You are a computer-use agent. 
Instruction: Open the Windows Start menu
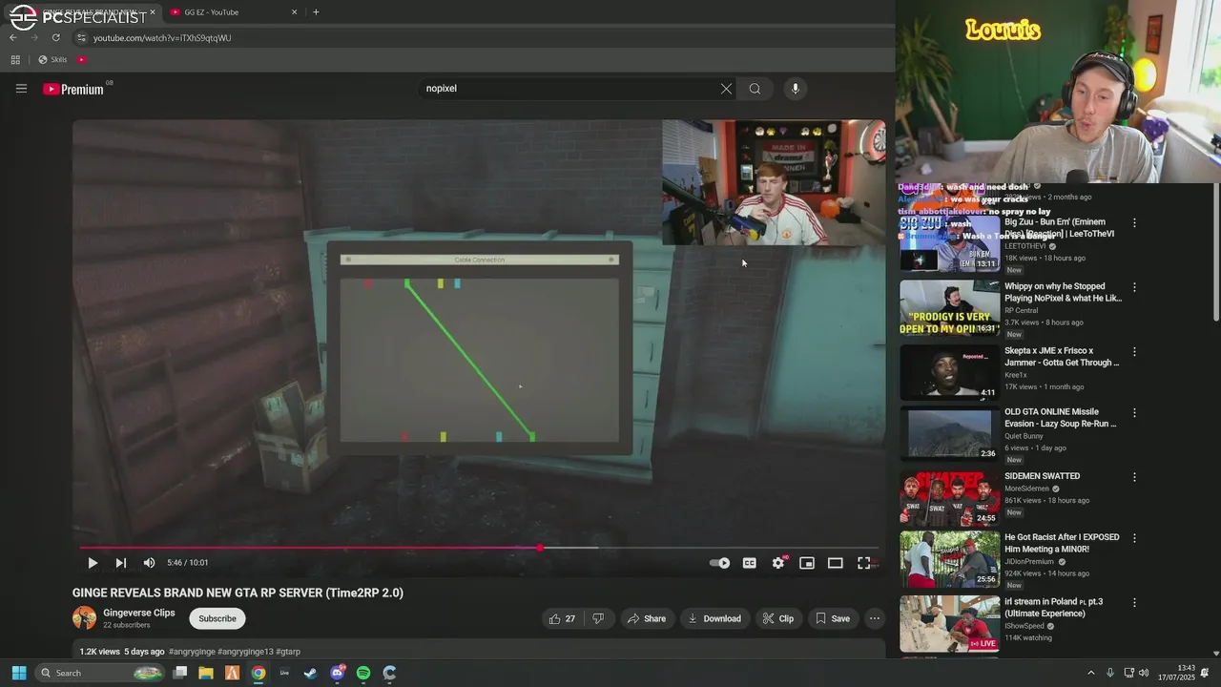[x=18, y=673]
